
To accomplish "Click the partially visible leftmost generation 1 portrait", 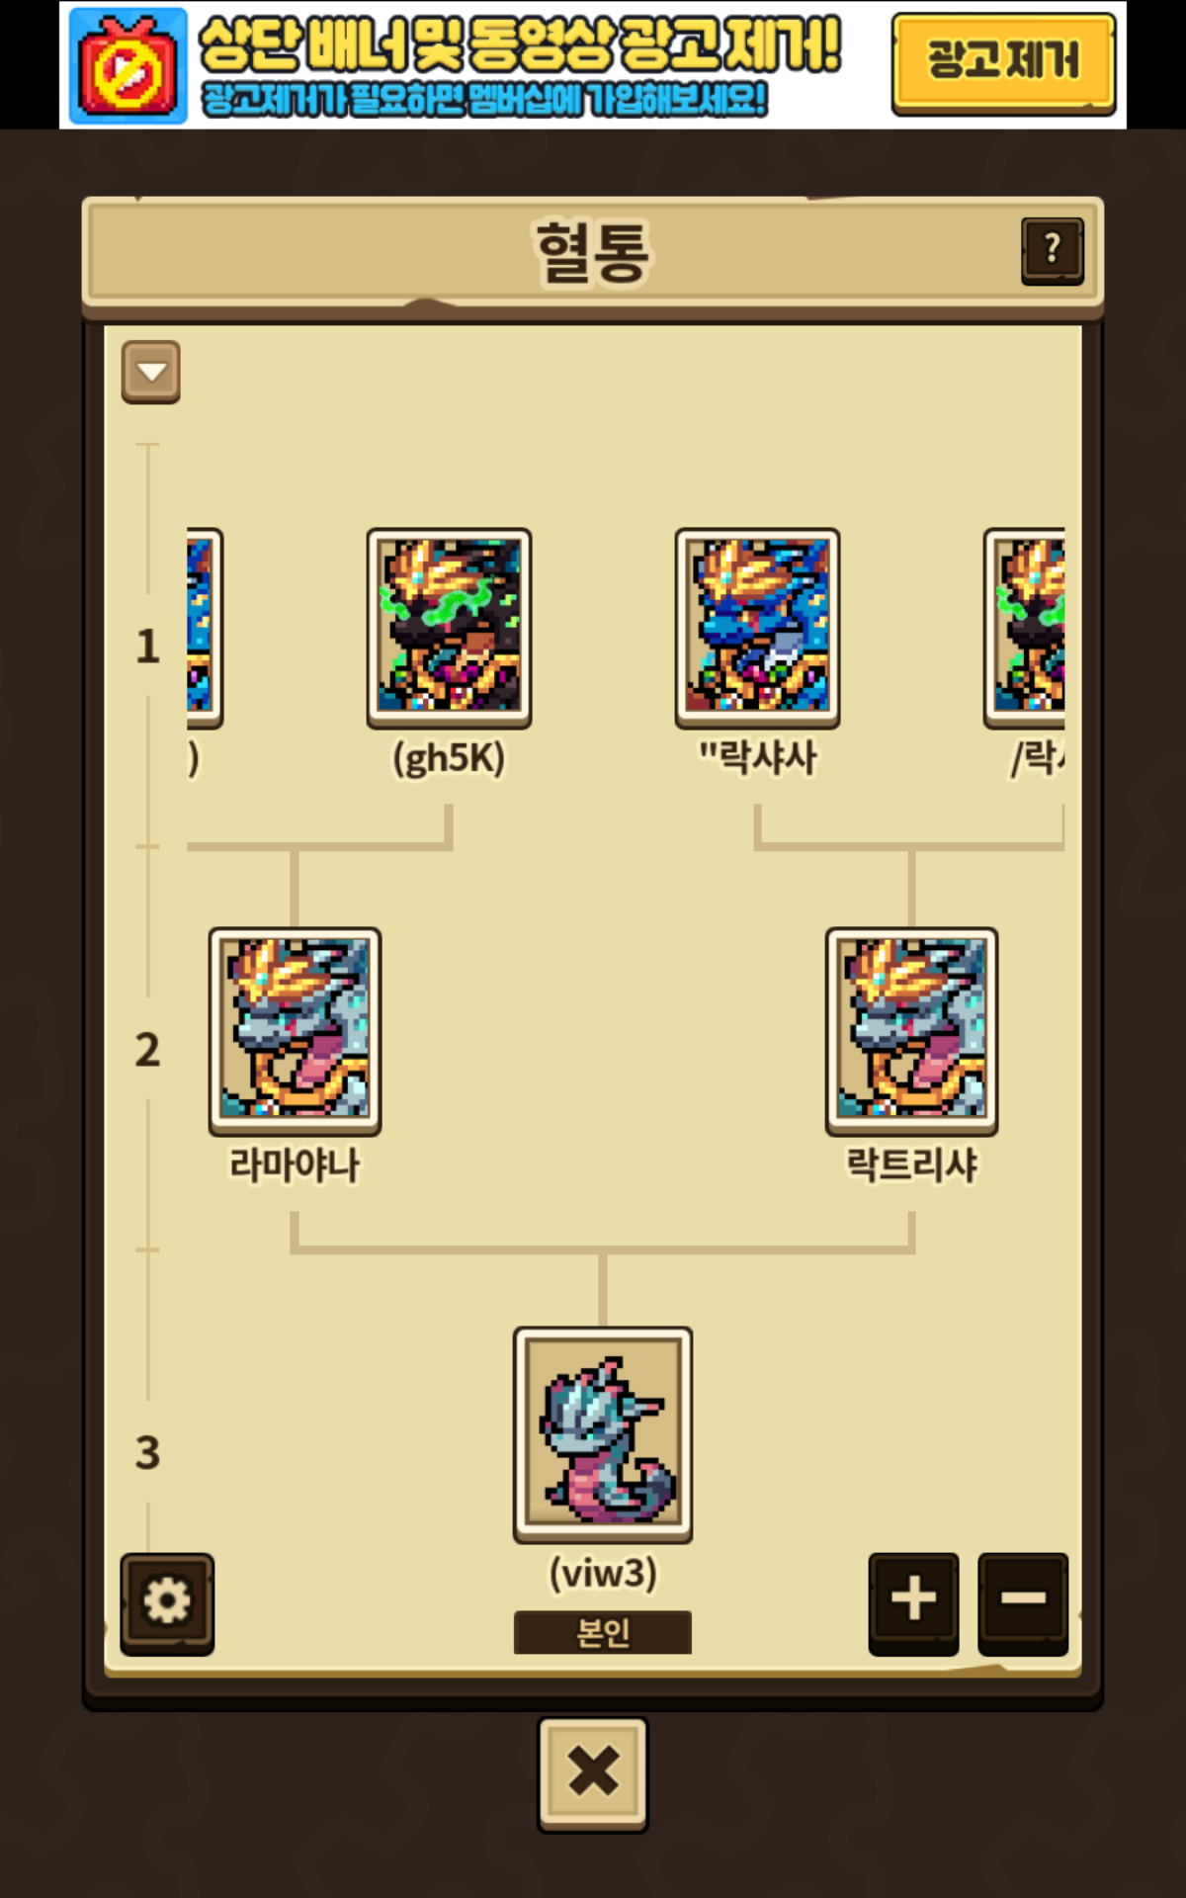I will pyautogui.click(x=205, y=628).
